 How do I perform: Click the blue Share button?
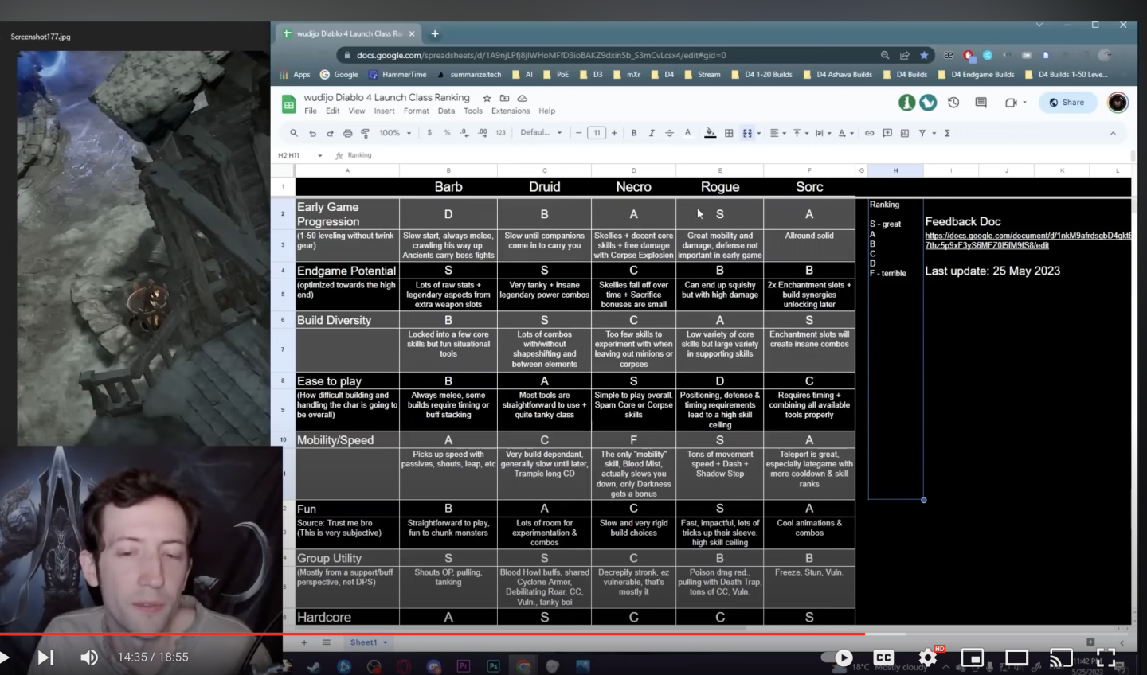click(x=1067, y=102)
